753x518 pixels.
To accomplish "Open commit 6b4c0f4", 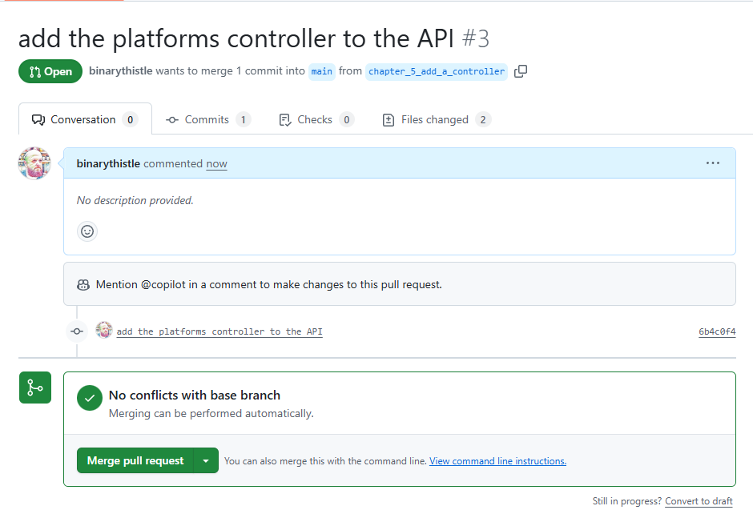I will [x=716, y=331].
